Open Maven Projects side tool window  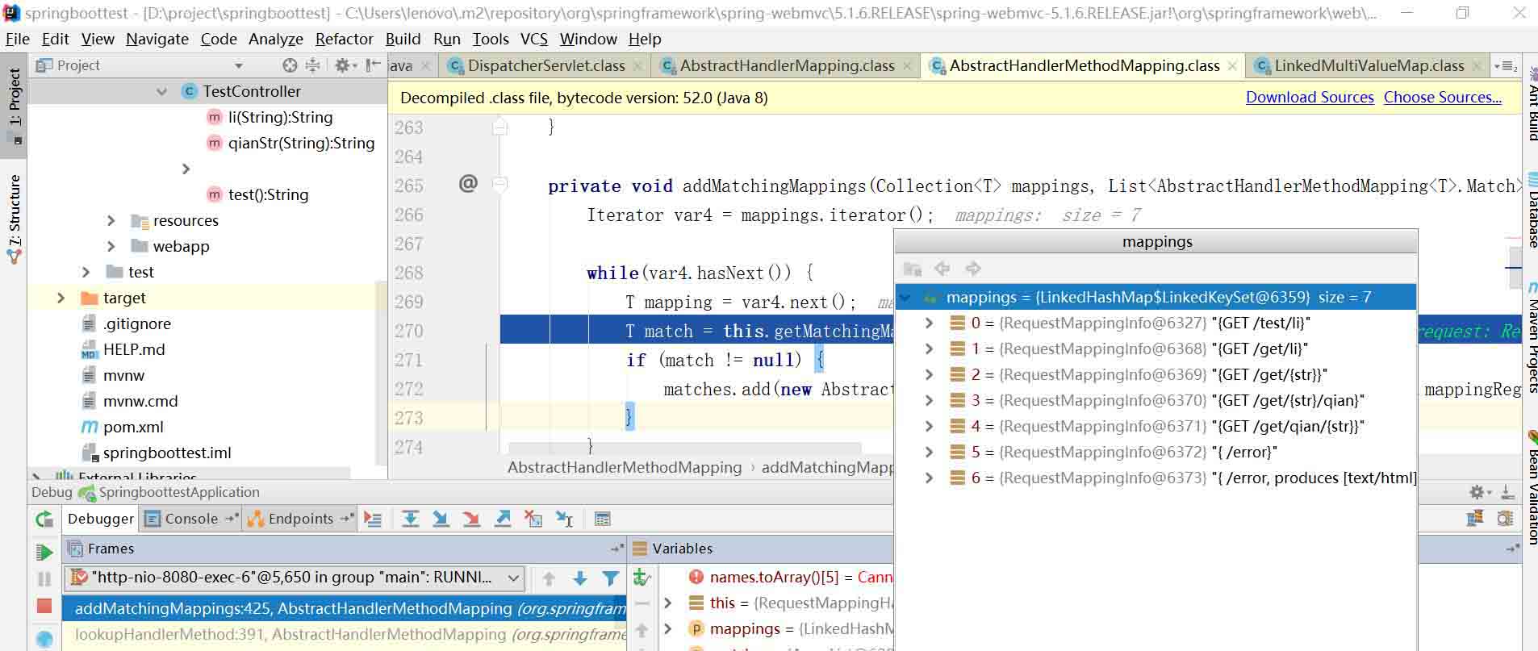click(1532, 339)
